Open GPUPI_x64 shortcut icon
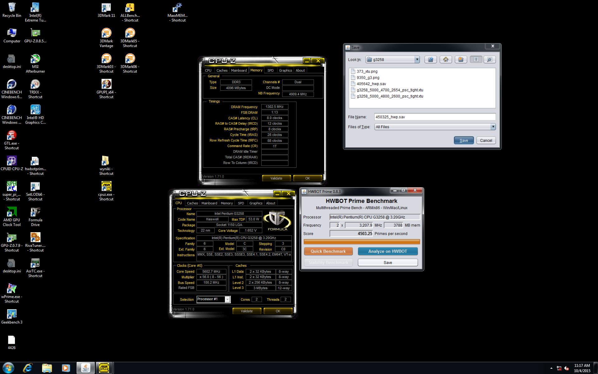This screenshot has width=598, height=374. point(106,89)
